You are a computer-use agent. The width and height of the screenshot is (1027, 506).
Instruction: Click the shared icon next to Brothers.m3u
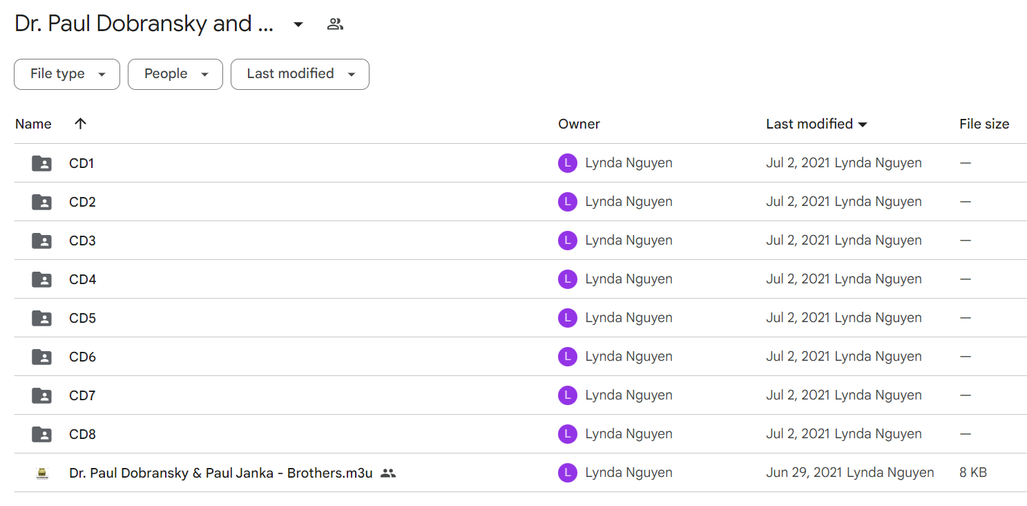pos(388,473)
